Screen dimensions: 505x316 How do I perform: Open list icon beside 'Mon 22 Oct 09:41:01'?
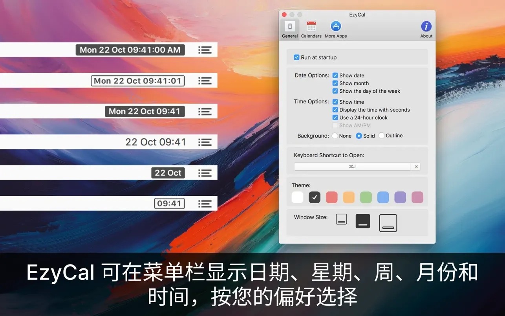pos(205,81)
